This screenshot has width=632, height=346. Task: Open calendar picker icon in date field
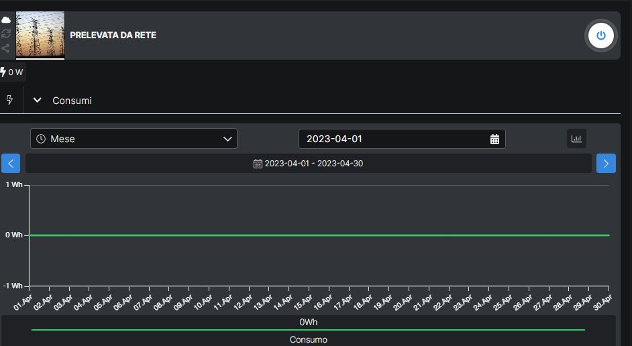coord(494,139)
